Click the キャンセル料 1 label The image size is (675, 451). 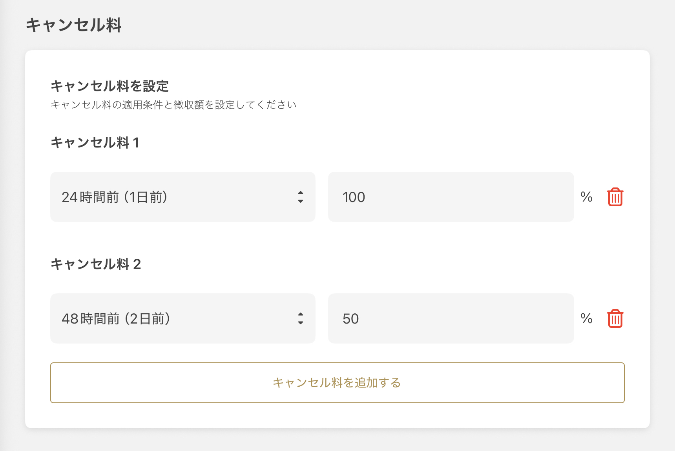(95, 143)
